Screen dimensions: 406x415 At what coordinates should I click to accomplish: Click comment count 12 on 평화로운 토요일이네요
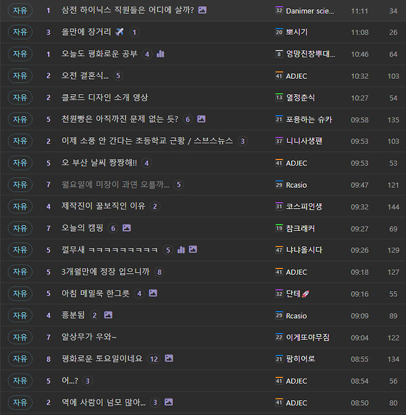[154, 359]
